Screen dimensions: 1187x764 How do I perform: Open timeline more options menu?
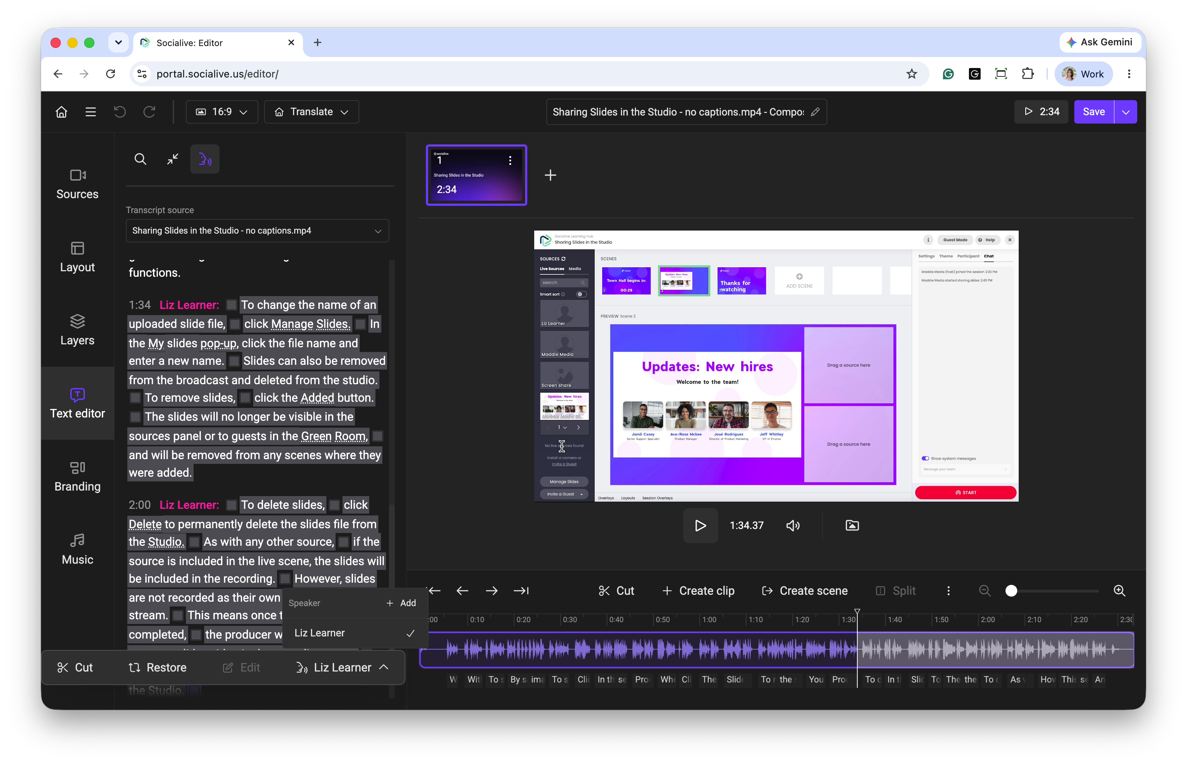[948, 591]
